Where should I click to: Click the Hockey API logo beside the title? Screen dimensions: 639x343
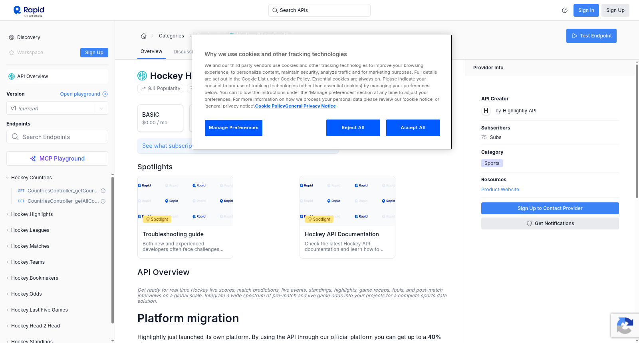(x=142, y=76)
